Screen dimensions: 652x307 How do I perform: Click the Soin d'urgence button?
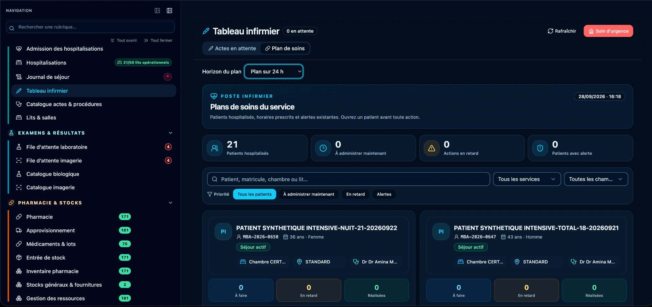(x=608, y=31)
